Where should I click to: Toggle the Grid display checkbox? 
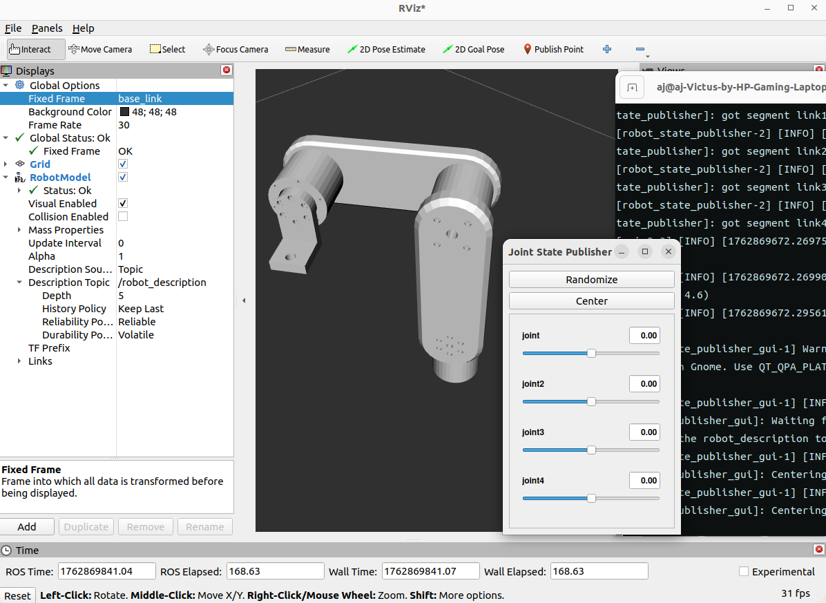(x=123, y=164)
